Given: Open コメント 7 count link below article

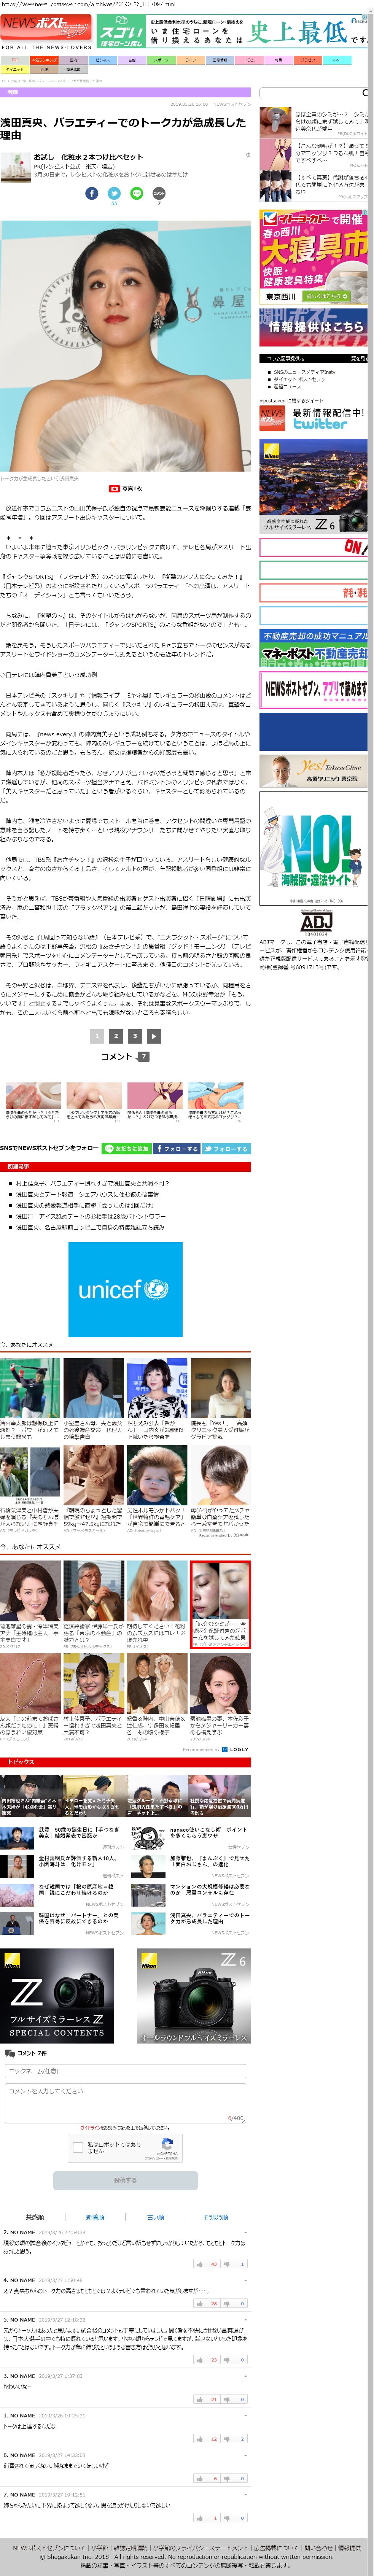Looking at the screenshot, I should point(125,1056).
